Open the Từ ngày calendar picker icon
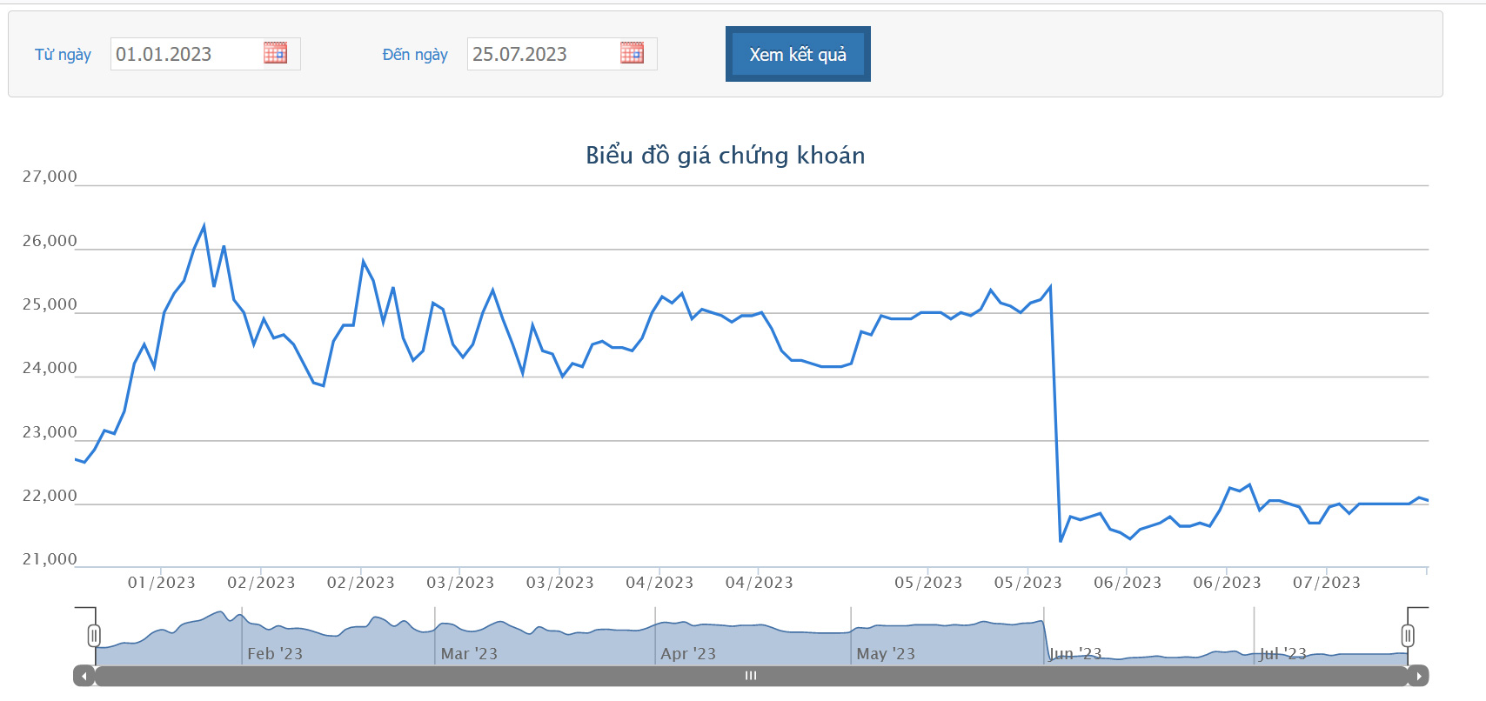This screenshot has height=701, width=1486. [275, 53]
